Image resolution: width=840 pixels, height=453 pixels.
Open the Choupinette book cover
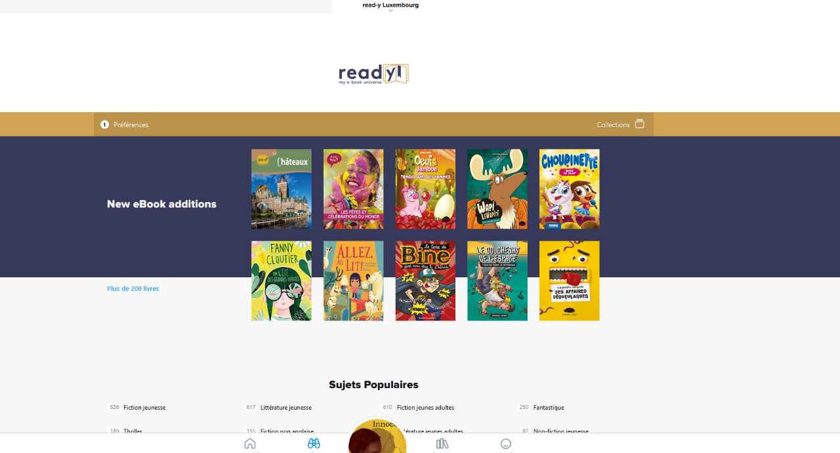570,189
